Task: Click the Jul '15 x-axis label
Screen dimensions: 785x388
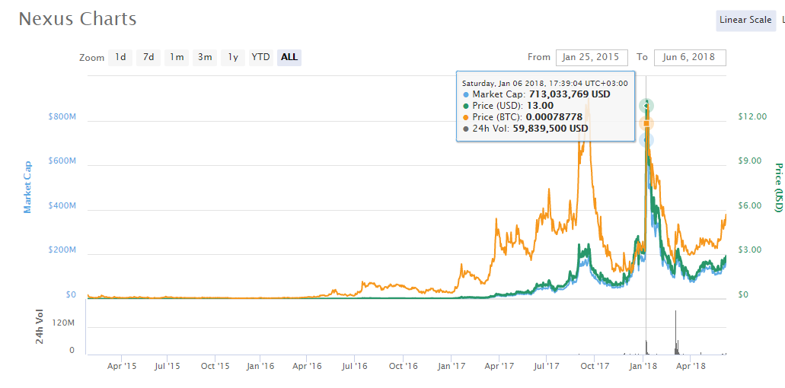Action: [168, 366]
